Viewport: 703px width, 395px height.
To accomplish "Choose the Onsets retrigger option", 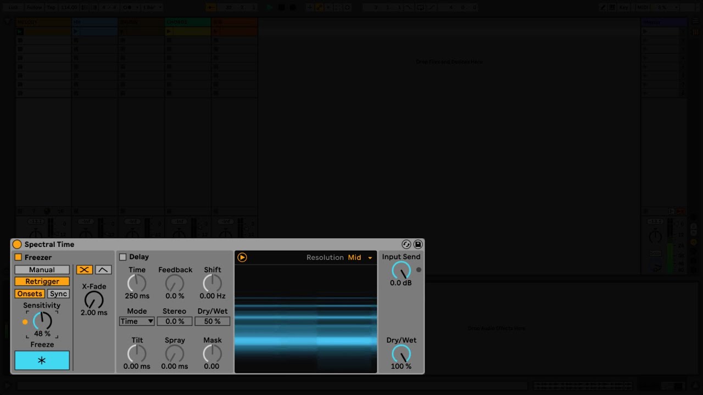I will coord(30,294).
